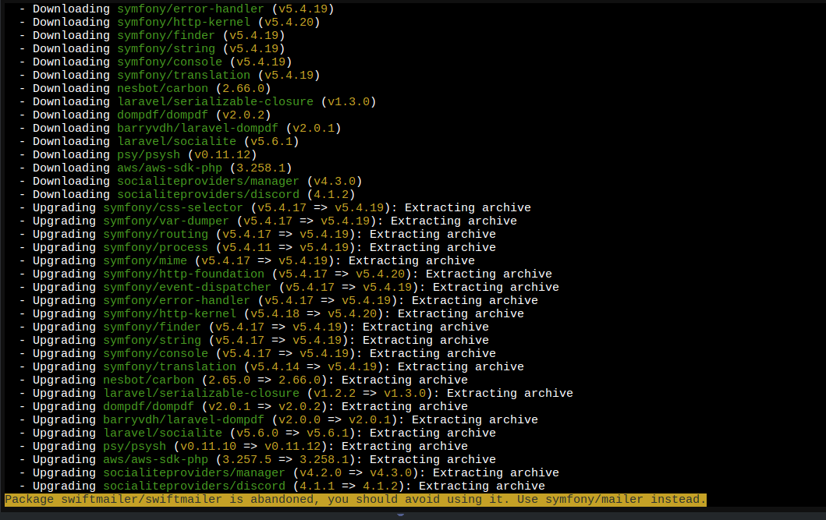The image size is (826, 520).
Task: Select 'symfony/console' in the Upgrading line
Action: (155, 354)
